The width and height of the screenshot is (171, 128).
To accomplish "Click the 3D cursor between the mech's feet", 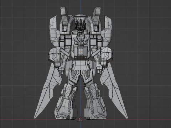I will [81, 119].
